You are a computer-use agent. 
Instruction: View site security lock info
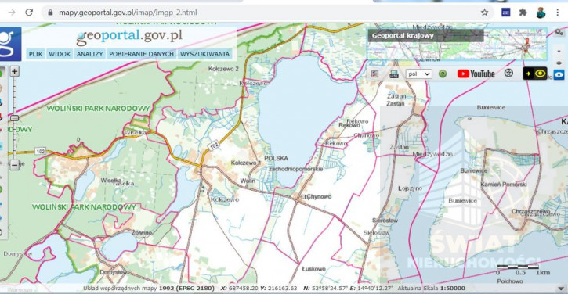tap(50, 13)
